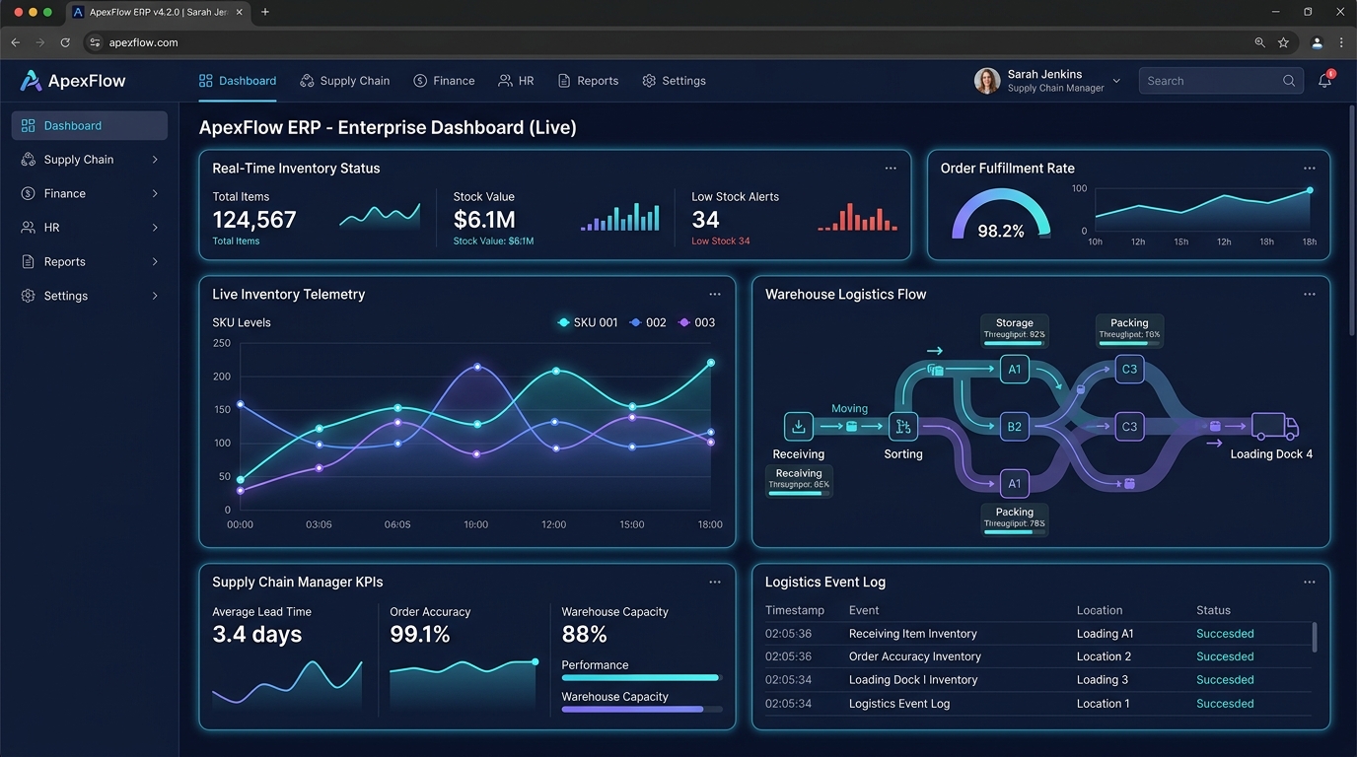Toggle SKU 001 legend series
Screen dimensions: 1357x757
588,322
